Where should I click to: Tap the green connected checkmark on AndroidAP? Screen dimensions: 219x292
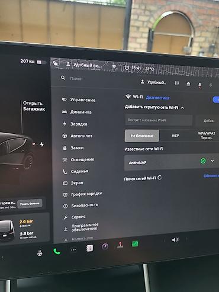point(203,161)
